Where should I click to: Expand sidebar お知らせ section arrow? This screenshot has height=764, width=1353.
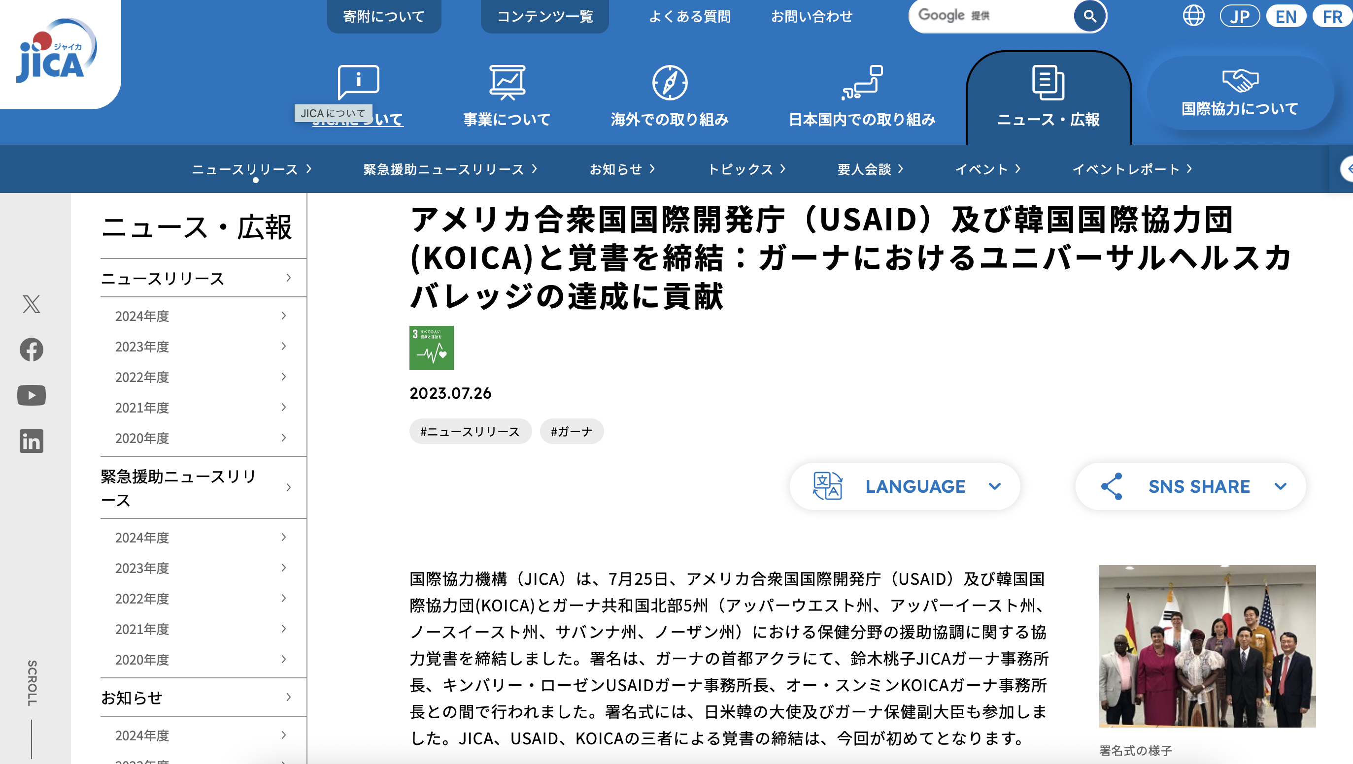(288, 697)
